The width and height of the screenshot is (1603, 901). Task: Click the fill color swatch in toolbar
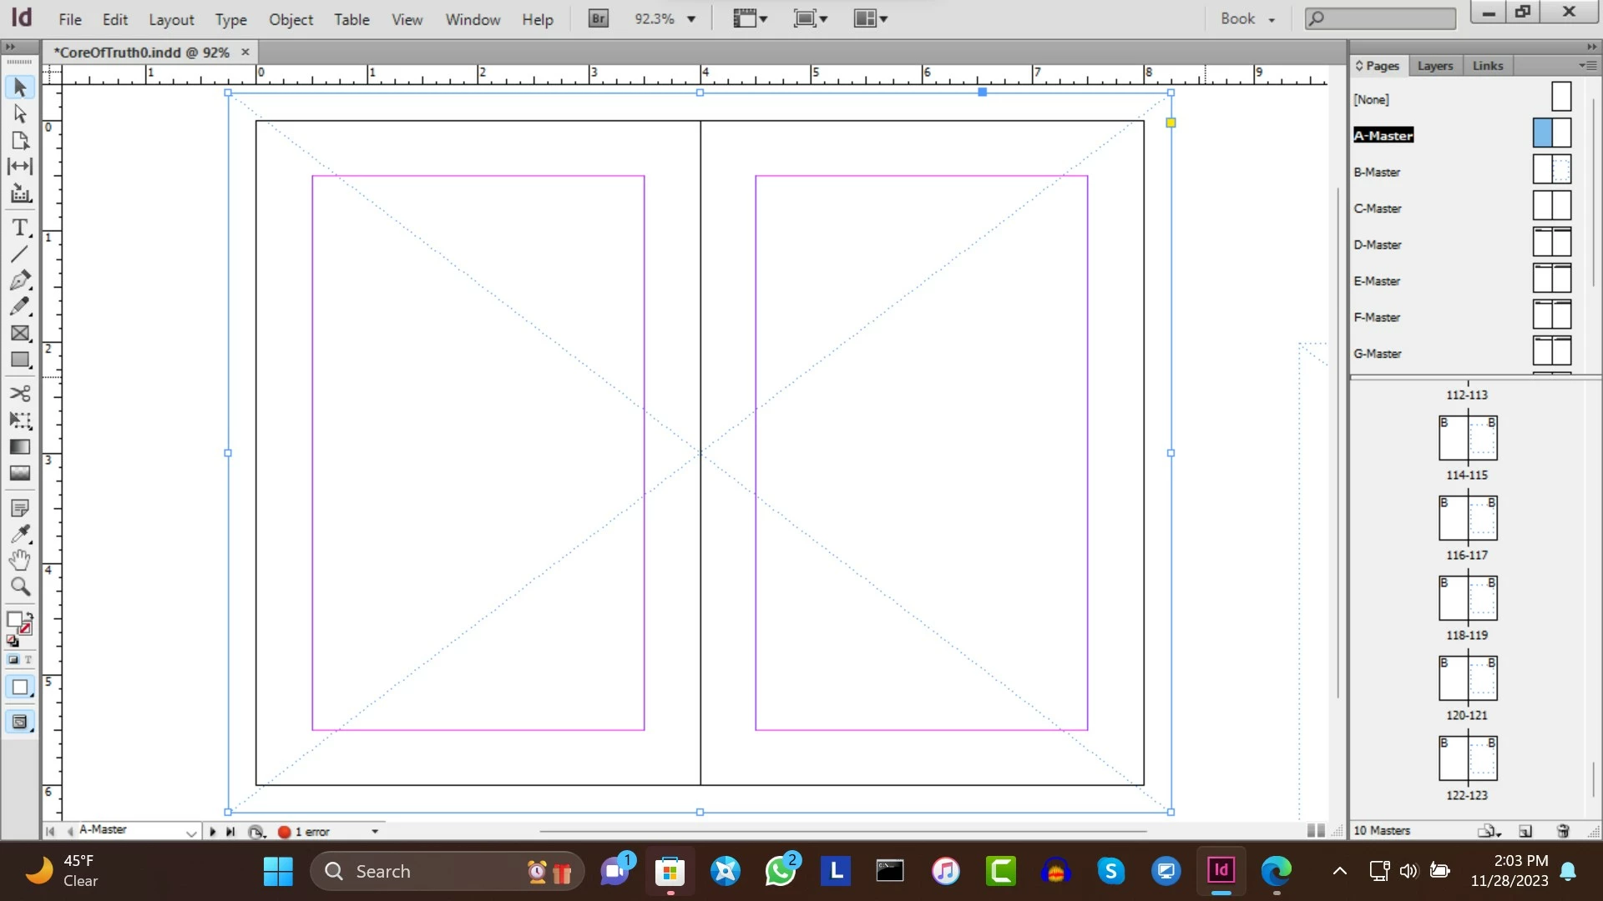point(14,620)
